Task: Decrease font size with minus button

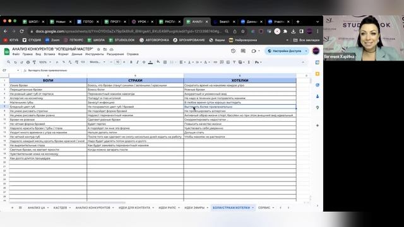Action: click(111, 62)
